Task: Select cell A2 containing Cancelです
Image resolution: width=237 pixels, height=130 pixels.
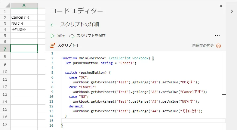Action: click(x=24, y=17)
